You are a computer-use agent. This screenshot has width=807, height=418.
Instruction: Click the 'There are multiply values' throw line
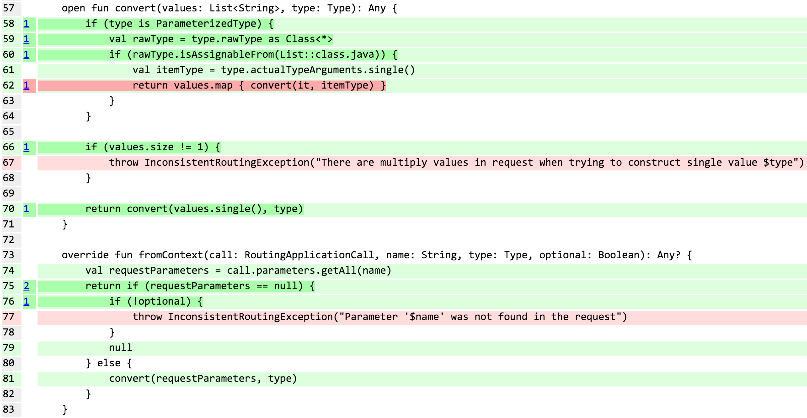(x=456, y=163)
